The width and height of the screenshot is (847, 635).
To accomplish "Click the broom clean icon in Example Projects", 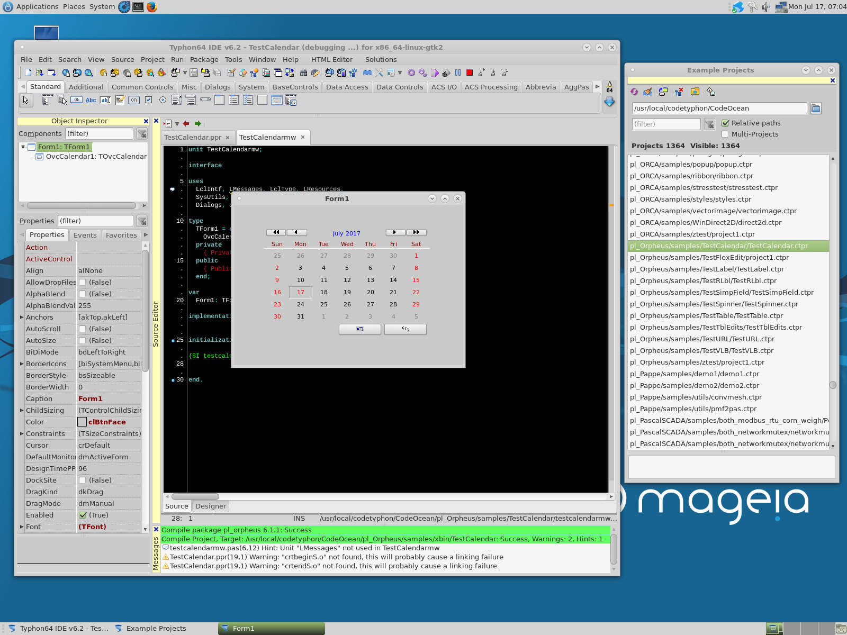I will (x=647, y=92).
